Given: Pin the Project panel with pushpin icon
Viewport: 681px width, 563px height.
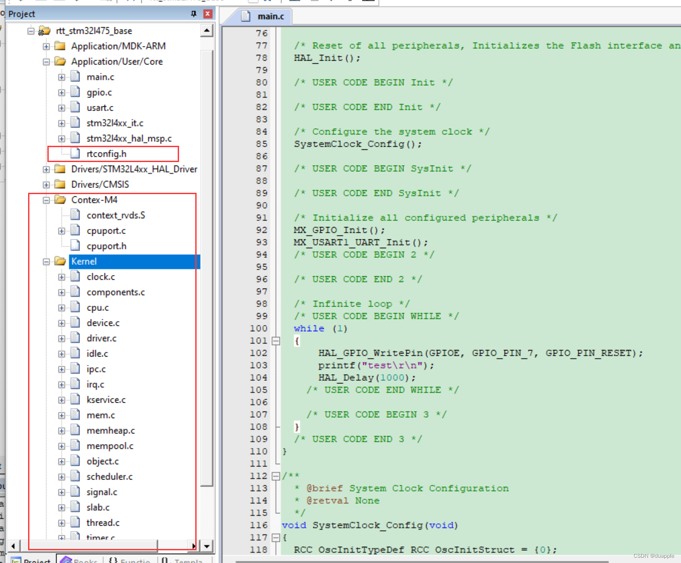Looking at the screenshot, I should coord(194,14).
